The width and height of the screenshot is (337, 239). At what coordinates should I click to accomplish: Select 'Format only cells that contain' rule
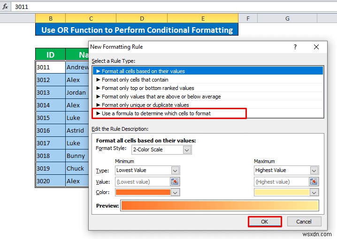click(x=135, y=80)
